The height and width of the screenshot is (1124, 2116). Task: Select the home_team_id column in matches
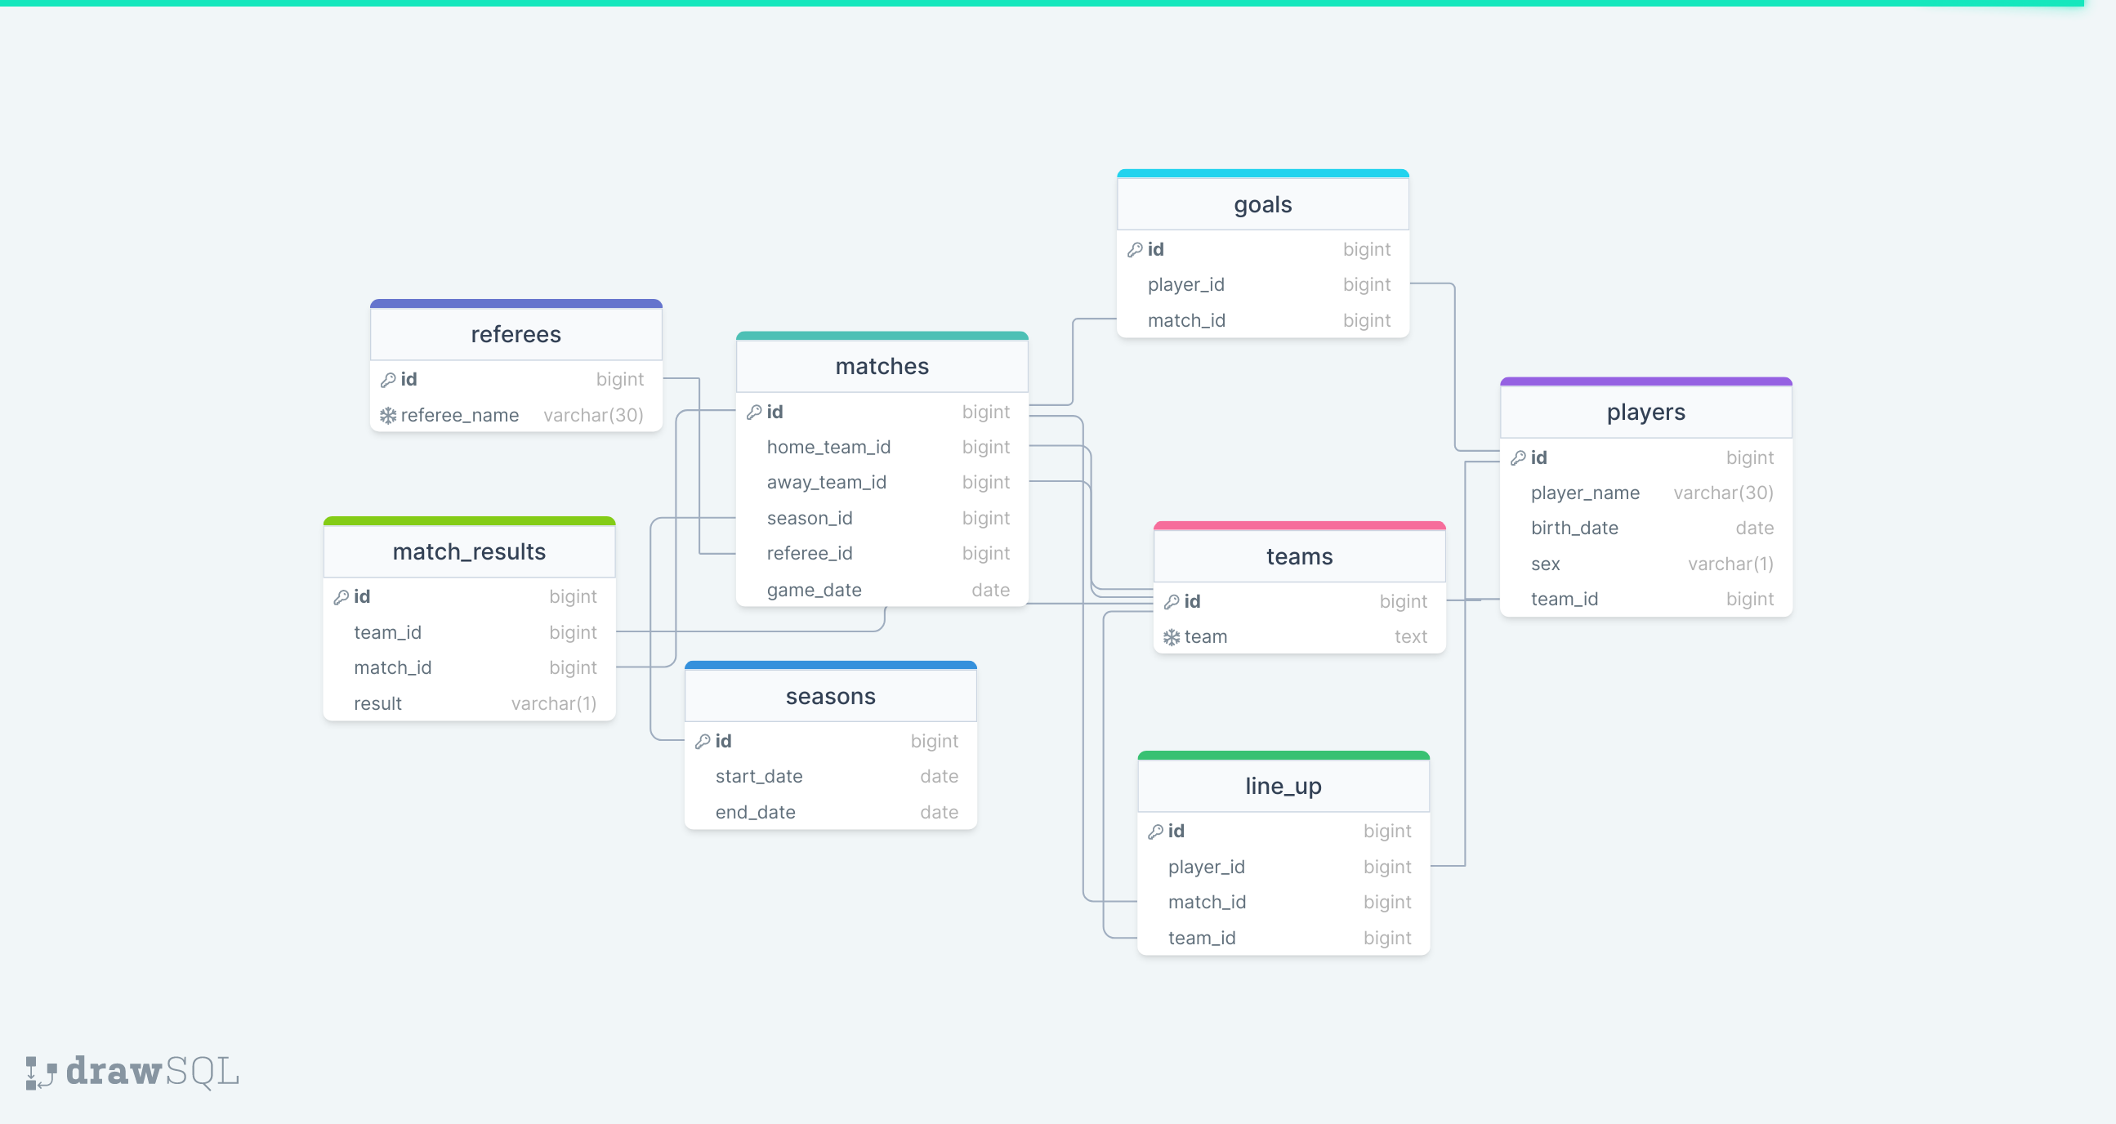(x=828, y=447)
